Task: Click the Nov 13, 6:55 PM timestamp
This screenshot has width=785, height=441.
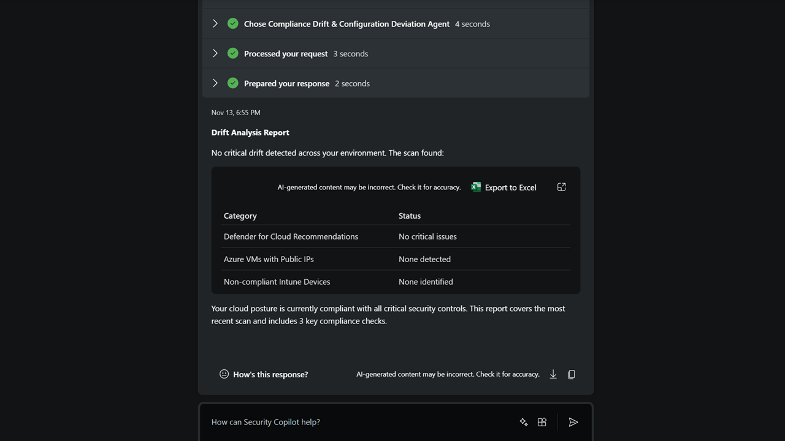Action: pyautogui.click(x=235, y=113)
